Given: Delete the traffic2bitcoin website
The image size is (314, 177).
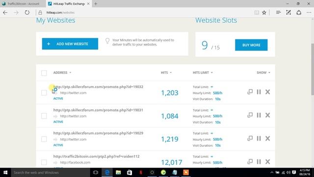Looking at the screenshot, I should [267, 162].
